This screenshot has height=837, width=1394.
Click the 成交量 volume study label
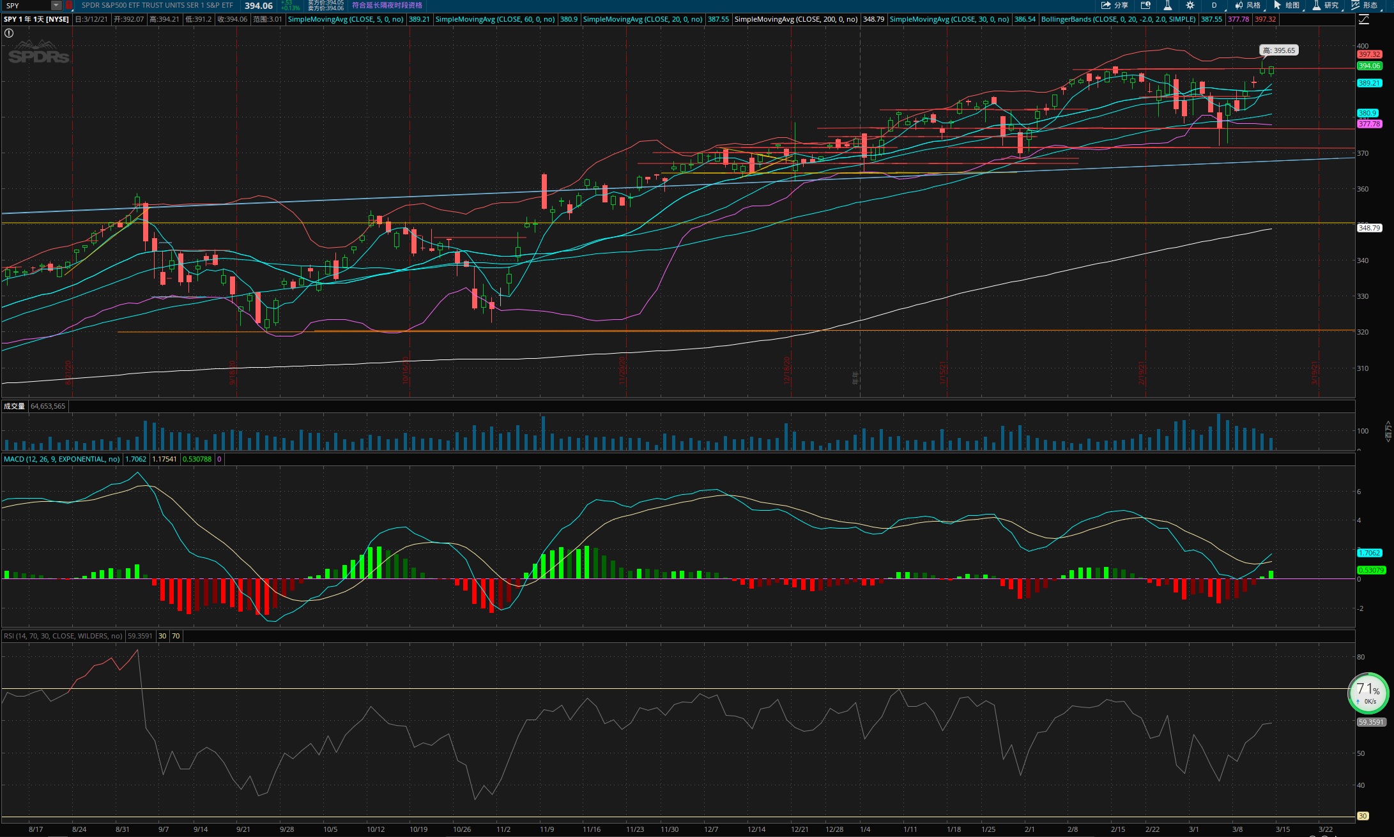[14, 406]
